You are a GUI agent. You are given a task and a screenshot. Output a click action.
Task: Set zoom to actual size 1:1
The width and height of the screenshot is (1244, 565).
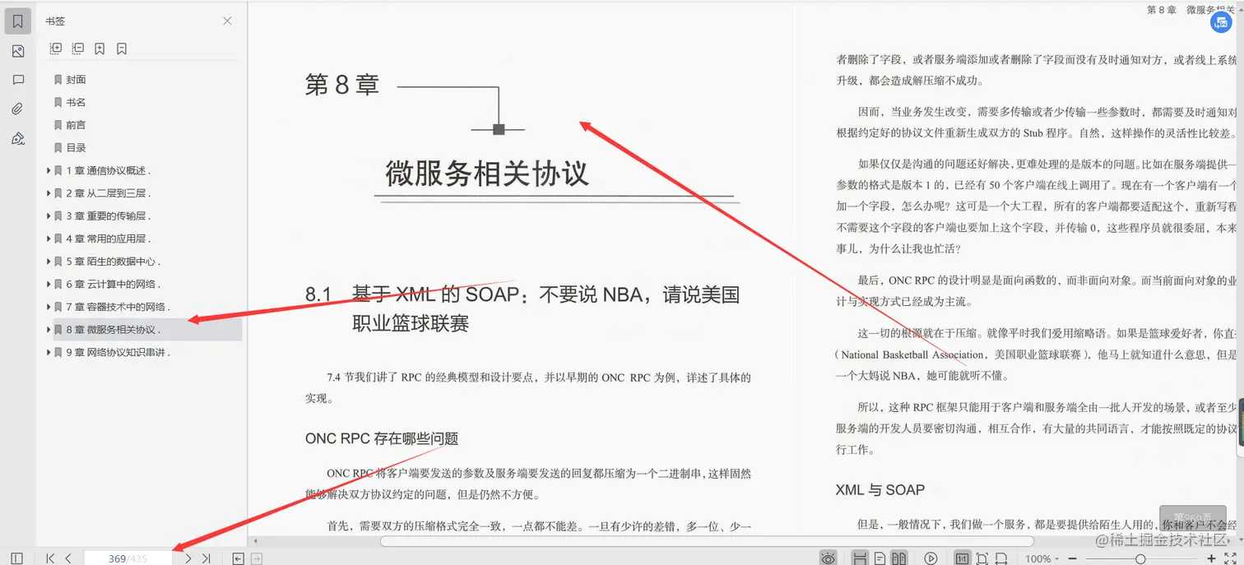963,557
